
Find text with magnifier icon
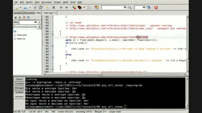tap(130, 8)
